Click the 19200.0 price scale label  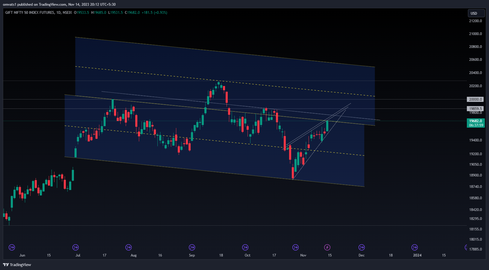click(x=476, y=154)
